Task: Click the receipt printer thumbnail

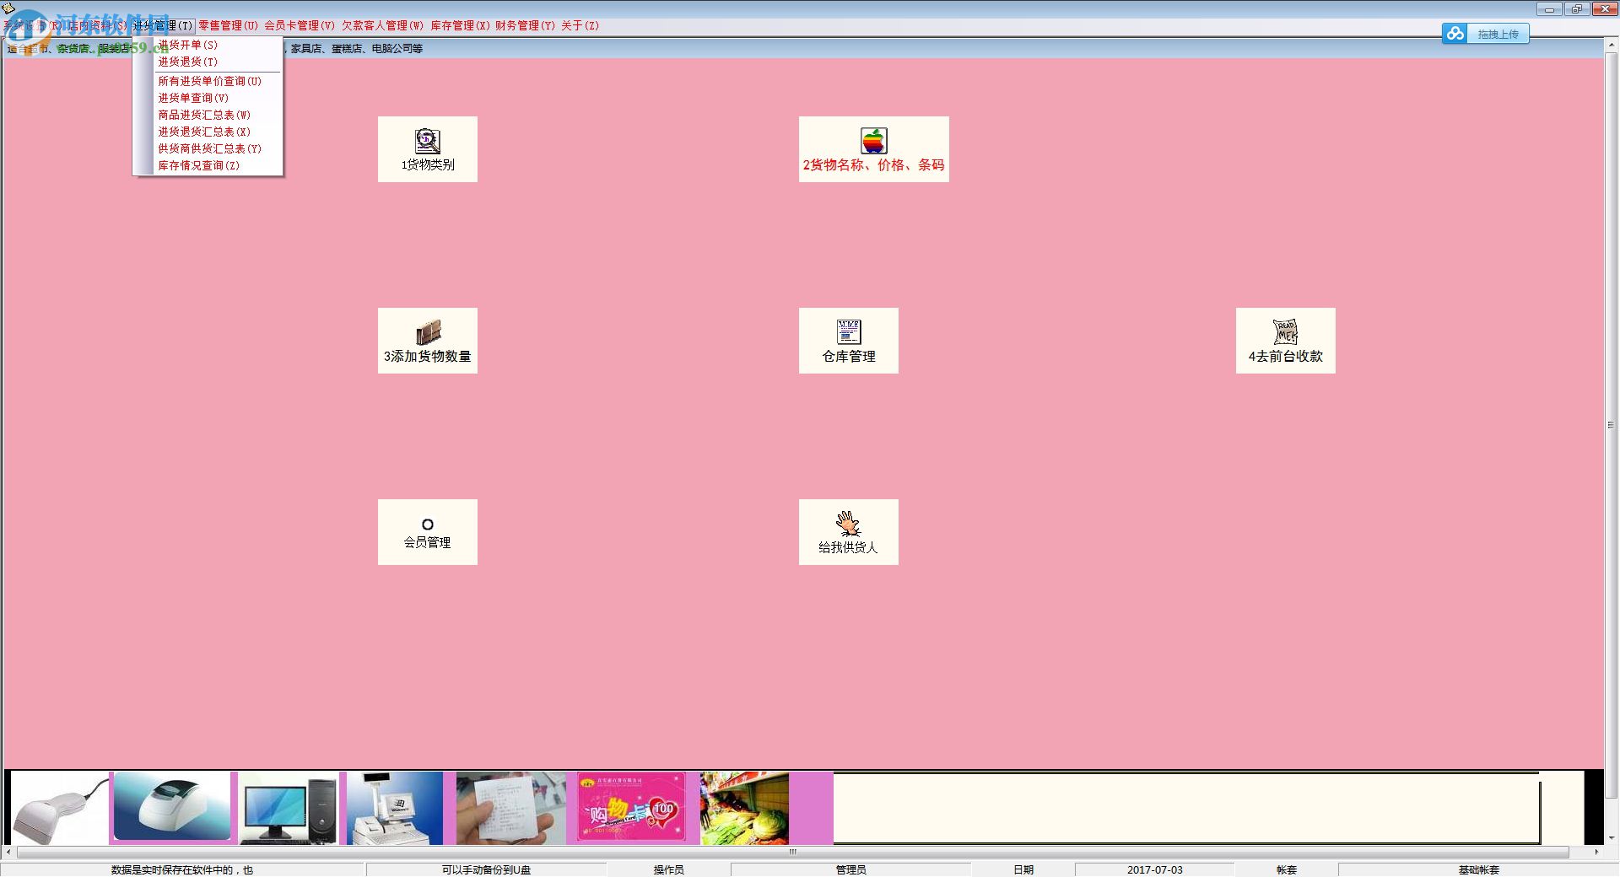Action: tap(172, 806)
